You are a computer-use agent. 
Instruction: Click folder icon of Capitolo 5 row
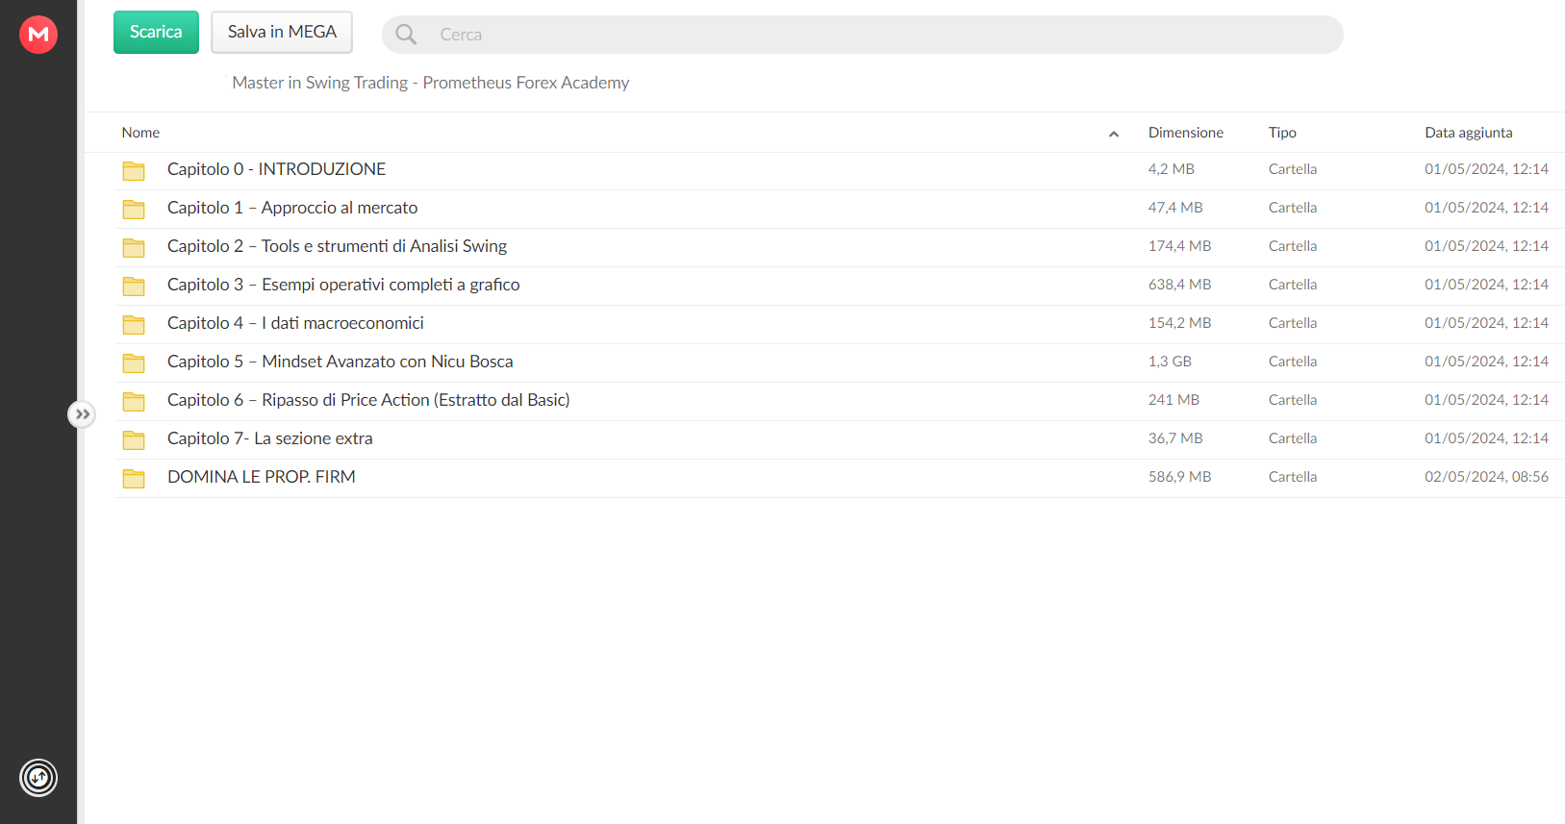pyautogui.click(x=134, y=363)
